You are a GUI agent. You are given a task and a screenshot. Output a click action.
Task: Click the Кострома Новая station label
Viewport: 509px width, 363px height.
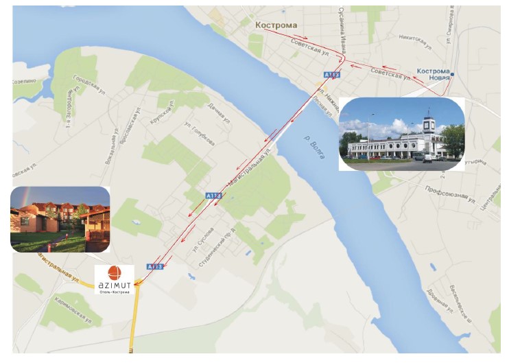coord(433,74)
